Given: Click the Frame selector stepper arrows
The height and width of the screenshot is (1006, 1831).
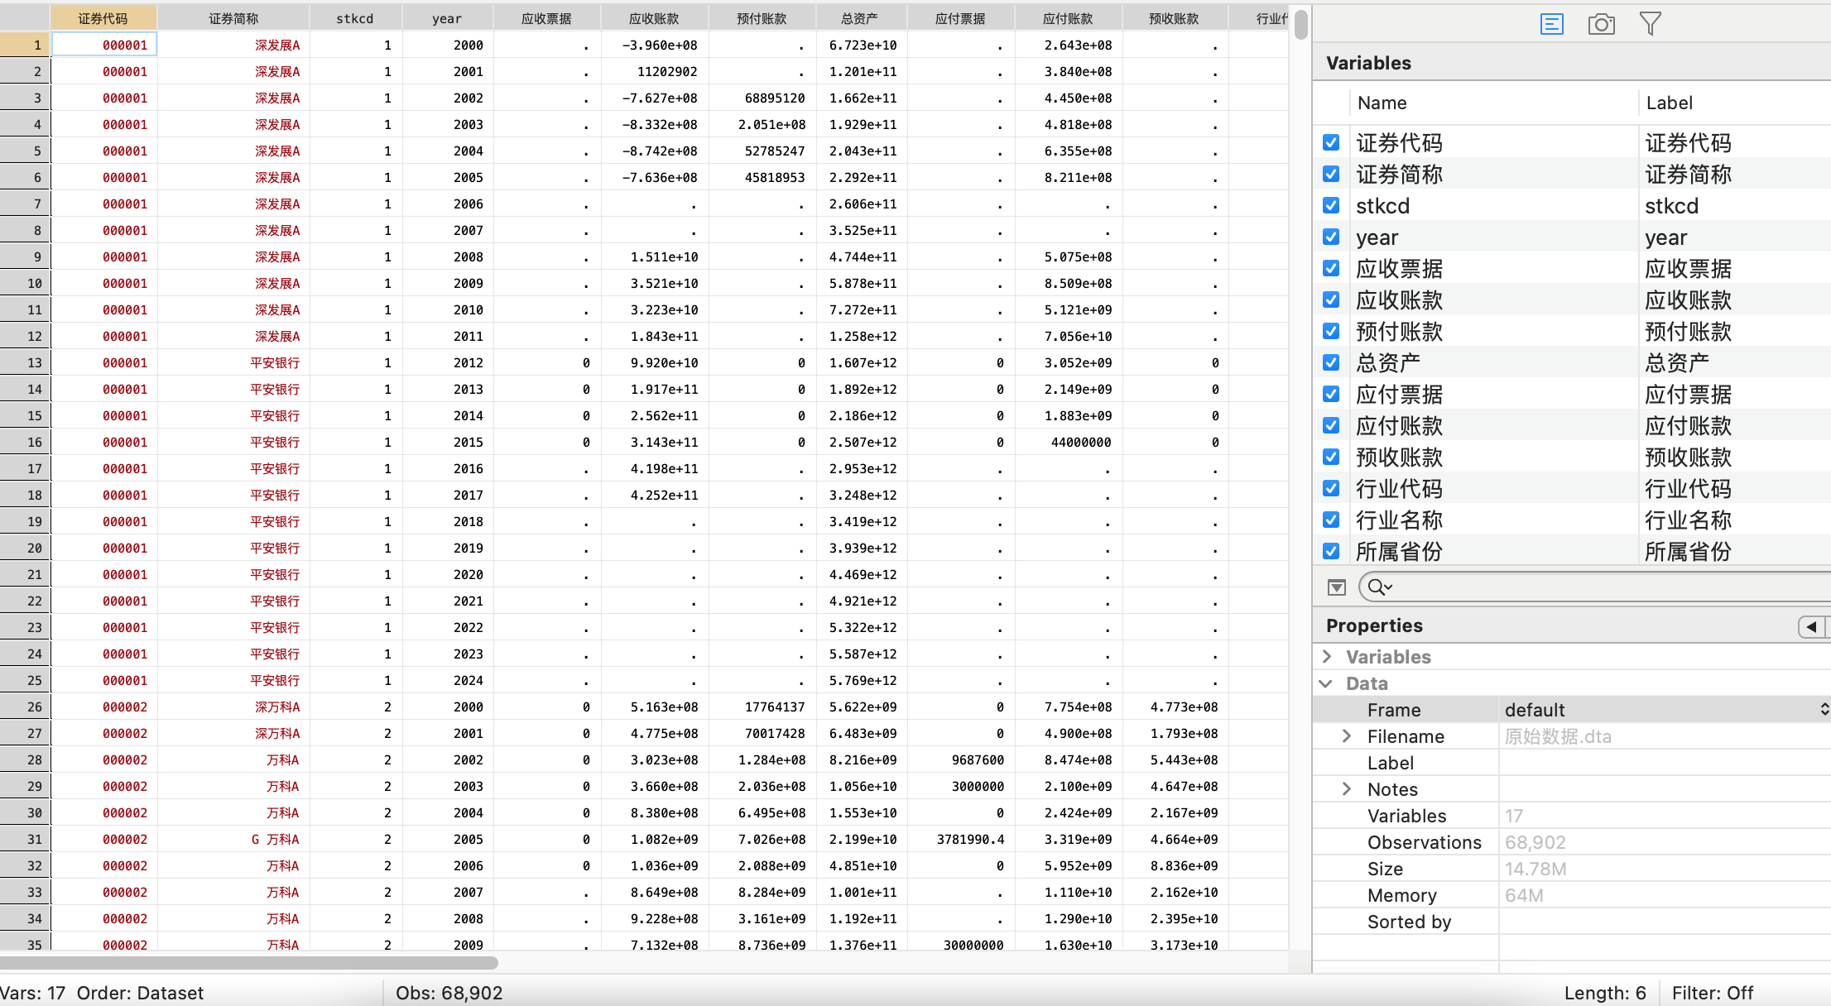Looking at the screenshot, I should point(1824,710).
